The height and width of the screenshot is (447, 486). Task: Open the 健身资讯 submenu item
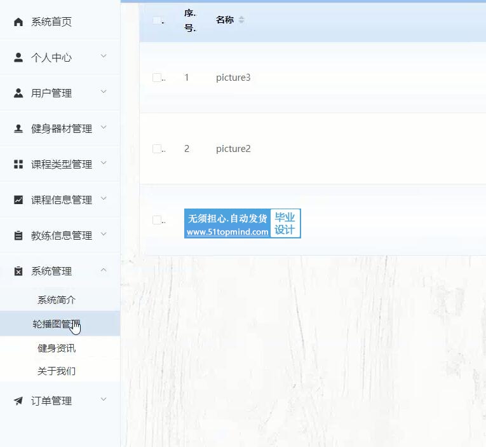click(x=57, y=348)
